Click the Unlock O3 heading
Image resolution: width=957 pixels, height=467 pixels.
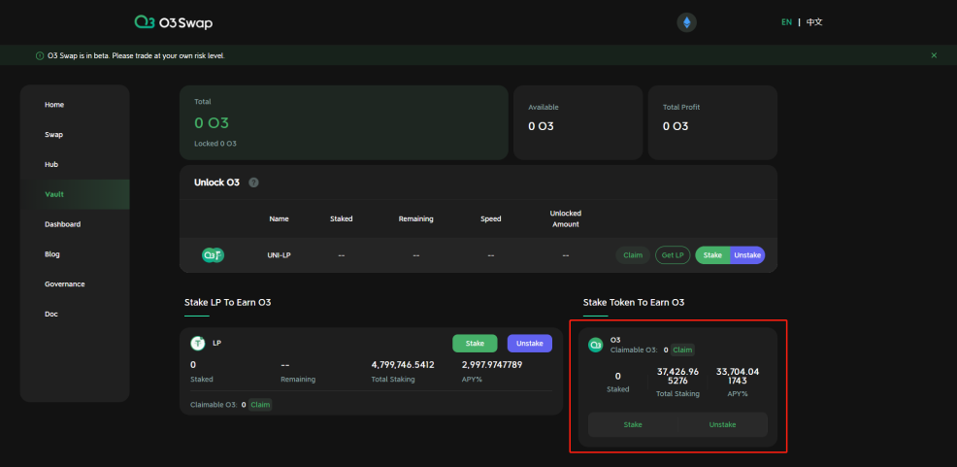(216, 183)
